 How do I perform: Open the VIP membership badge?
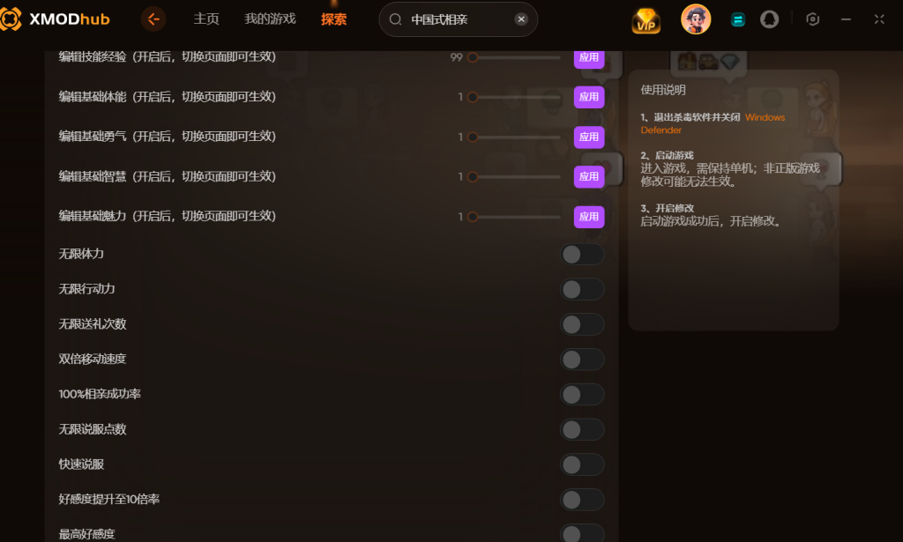(x=646, y=20)
